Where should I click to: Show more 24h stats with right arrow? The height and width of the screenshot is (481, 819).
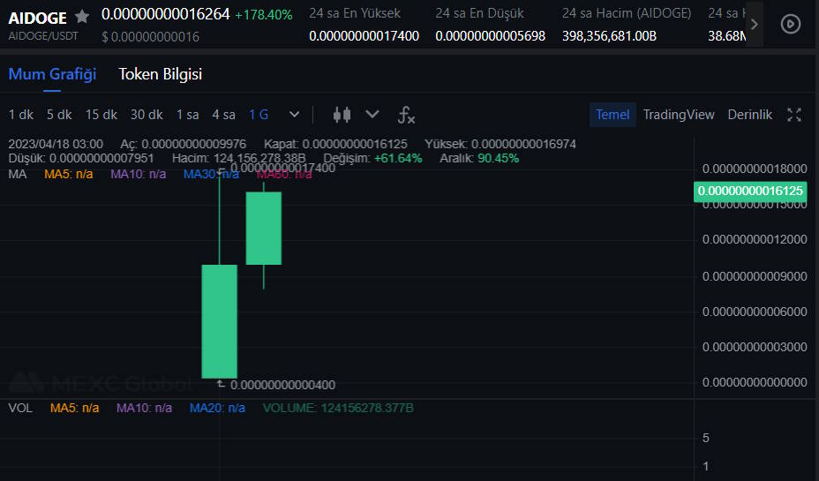[755, 24]
